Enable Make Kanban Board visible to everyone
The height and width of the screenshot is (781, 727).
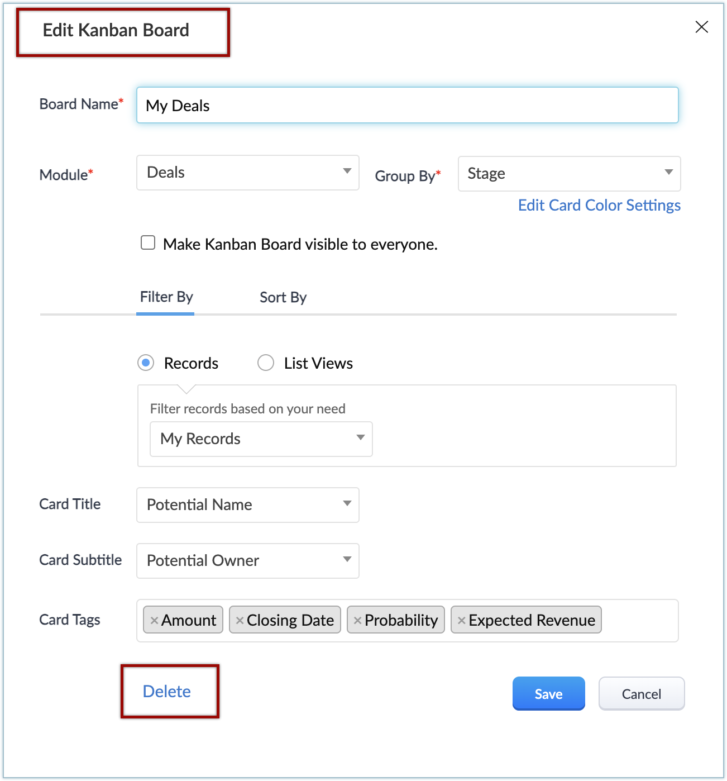(148, 243)
